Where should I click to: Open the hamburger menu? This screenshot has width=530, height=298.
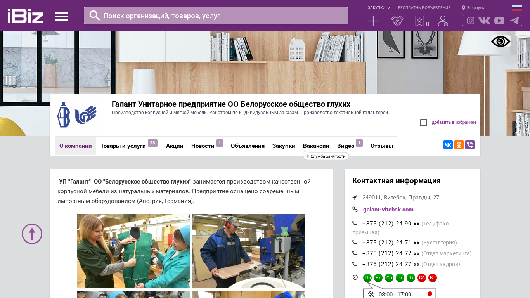[x=61, y=16]
